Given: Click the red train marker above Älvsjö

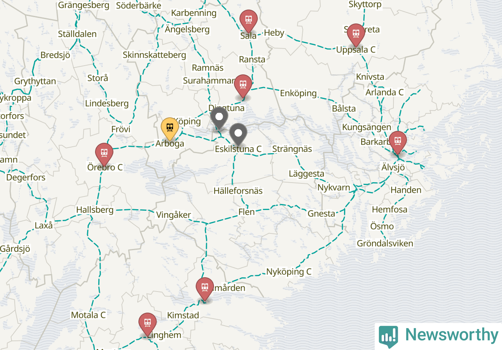Looking at the screenshot, I should click(397, 142).
